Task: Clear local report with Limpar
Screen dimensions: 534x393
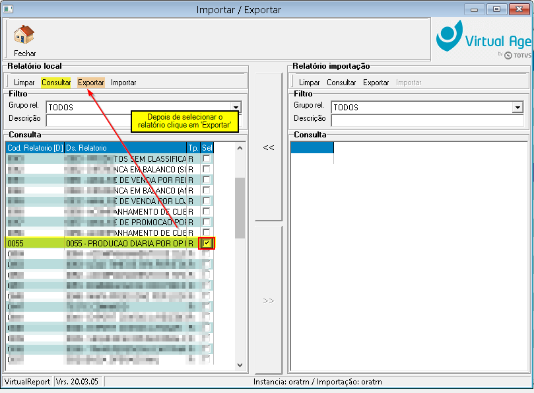Action: 24,83
